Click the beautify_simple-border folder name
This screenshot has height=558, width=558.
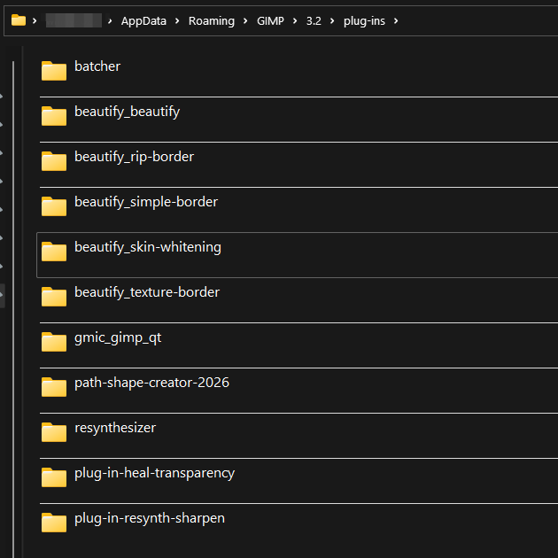pos(146,203)
